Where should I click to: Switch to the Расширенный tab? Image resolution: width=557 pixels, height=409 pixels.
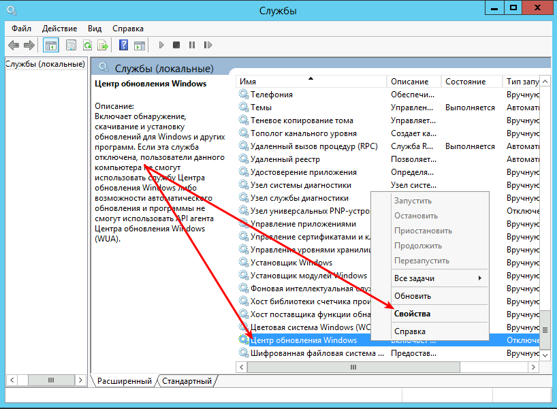click(x=125, y=381)
